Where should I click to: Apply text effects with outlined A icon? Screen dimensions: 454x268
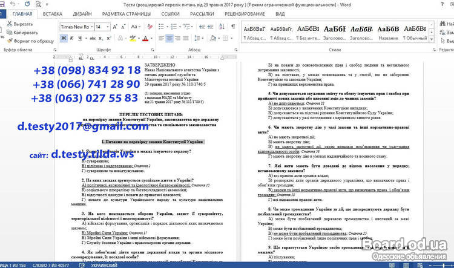tap(120, 38)
